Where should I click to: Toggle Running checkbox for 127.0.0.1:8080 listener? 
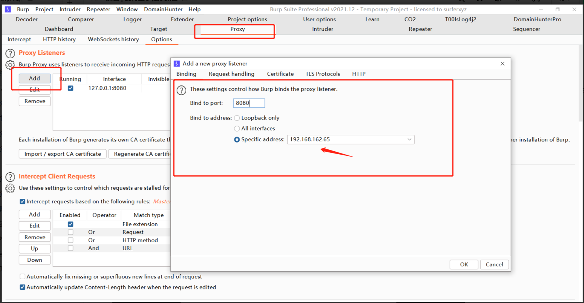(x=71, y=88)
